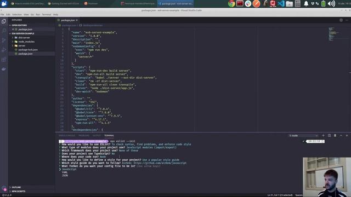Switch to the Problems panel tab
The height and width of the screenshot is (197, 351).
point(84,136)
